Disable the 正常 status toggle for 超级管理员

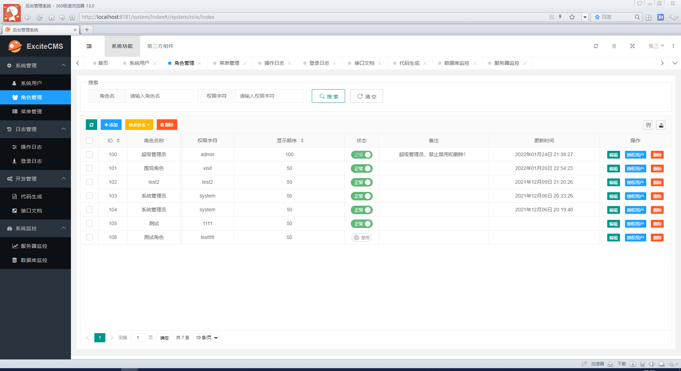pyautogui.click(x=361, y=155)
